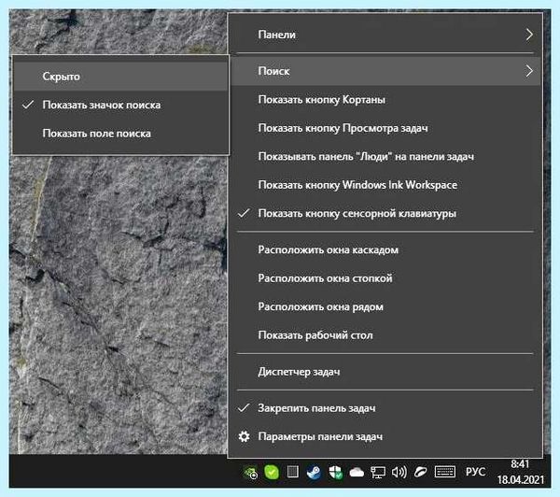Click the NVIDIA tray icon
The height and width of the screenshot is (497, 560).
point(250,473)
